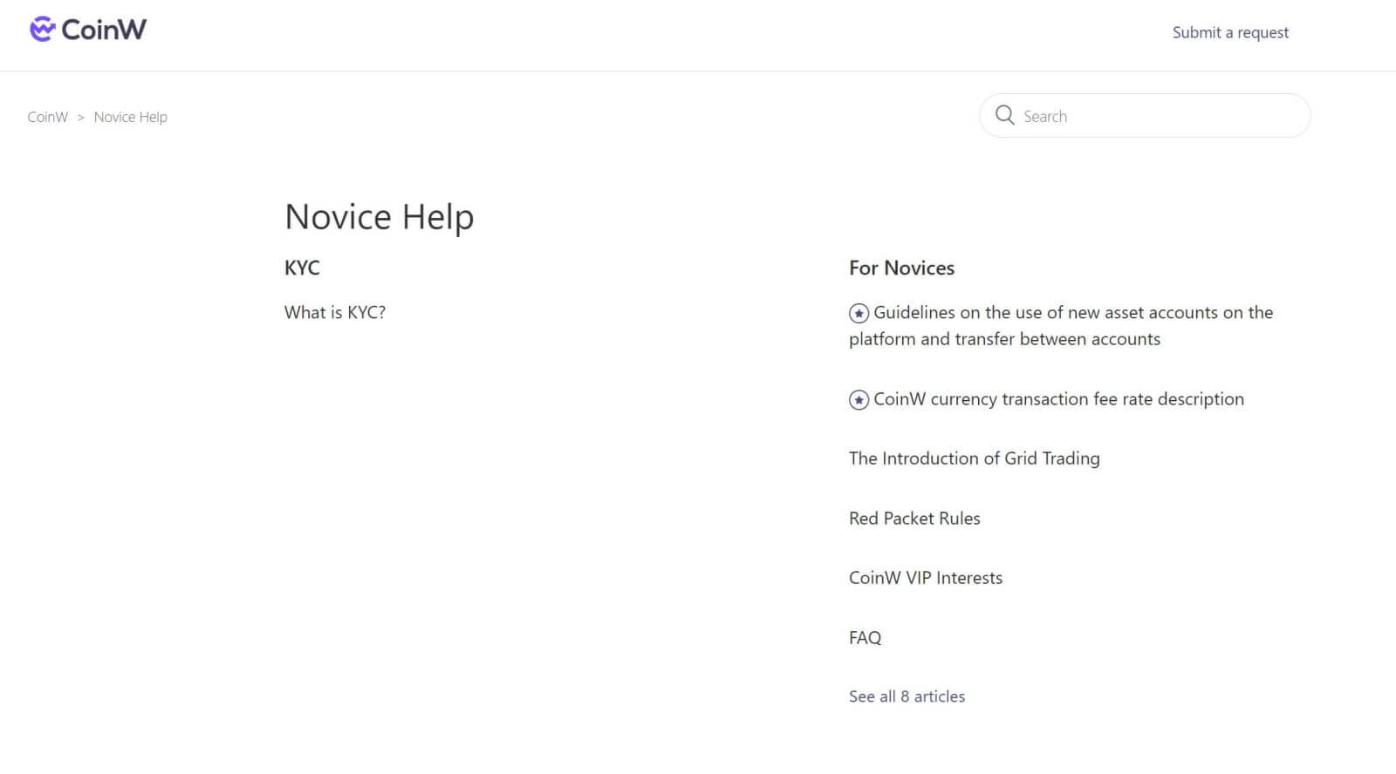The width and height of the screenshot is (1396, 774).
Task: Click the search magnifier icon
Action: pos(1005,116)
